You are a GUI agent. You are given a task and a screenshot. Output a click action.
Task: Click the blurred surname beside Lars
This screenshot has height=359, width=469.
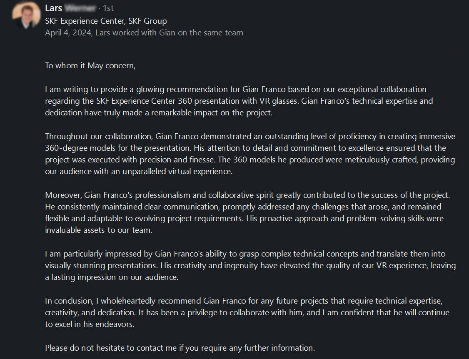point(80,8)
